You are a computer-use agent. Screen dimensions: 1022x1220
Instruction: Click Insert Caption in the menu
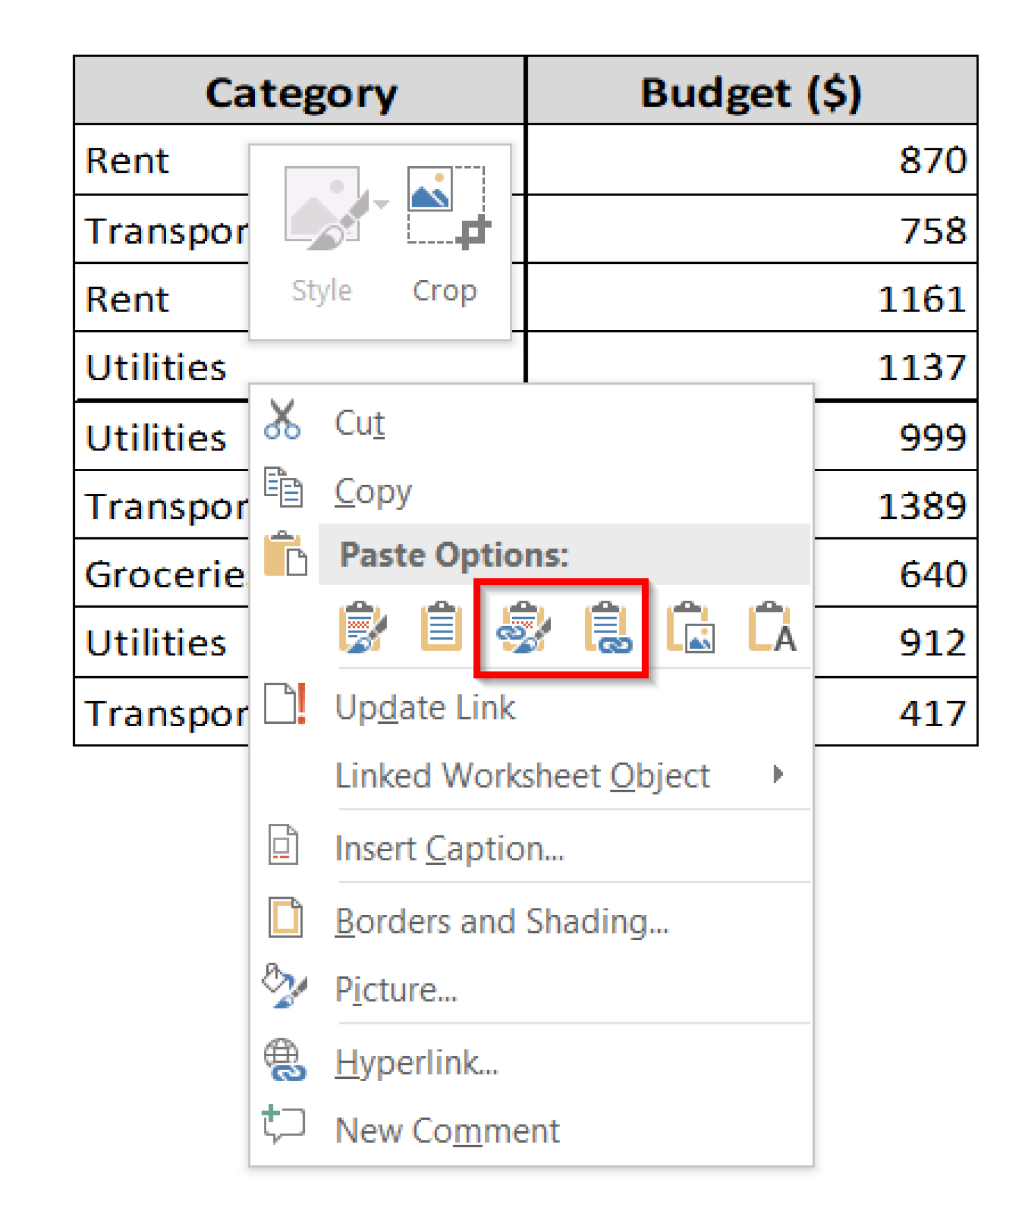point(449,848)
